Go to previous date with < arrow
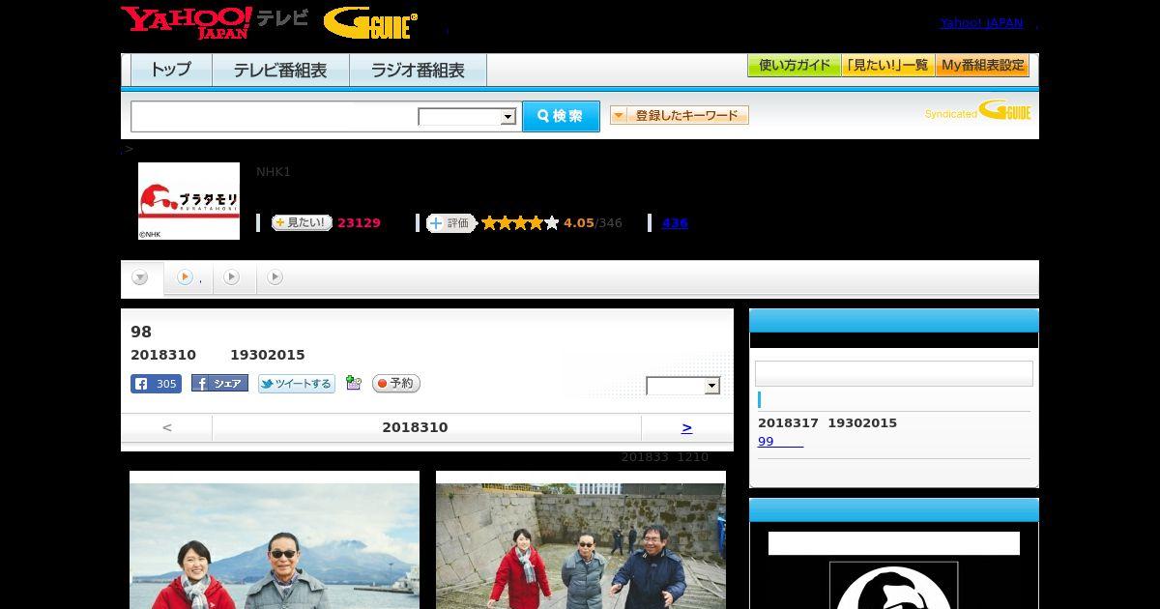The width and height of the screenshot is (1160, 609). [x=167, y=427]
